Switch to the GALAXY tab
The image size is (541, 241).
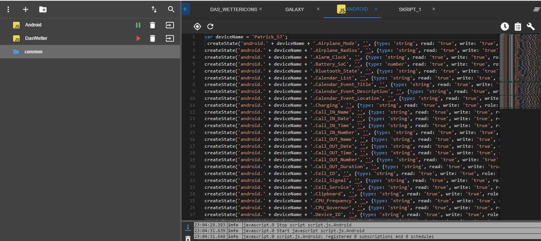click(295, 9)
